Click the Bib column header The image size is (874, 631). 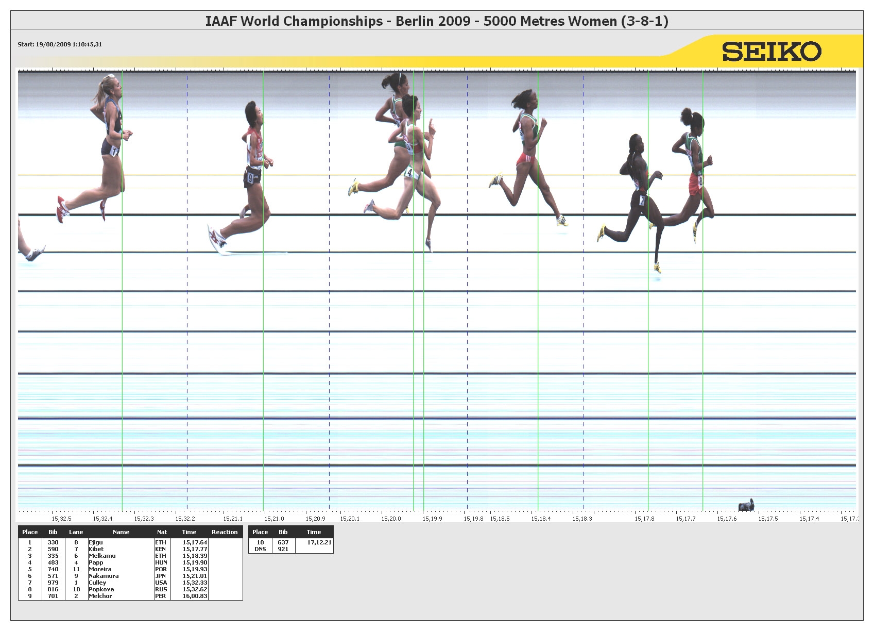tap(52, 532)
